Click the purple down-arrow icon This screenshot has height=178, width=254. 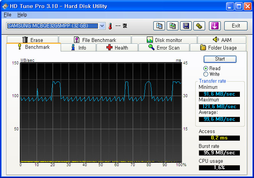215,26
